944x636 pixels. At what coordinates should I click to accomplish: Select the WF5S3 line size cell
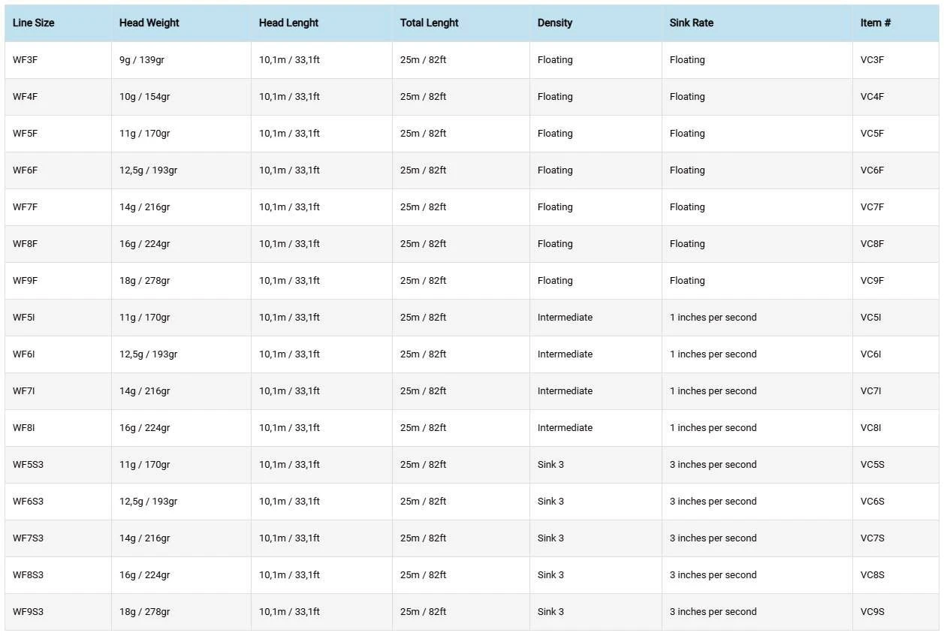click(x=29, y=465)
